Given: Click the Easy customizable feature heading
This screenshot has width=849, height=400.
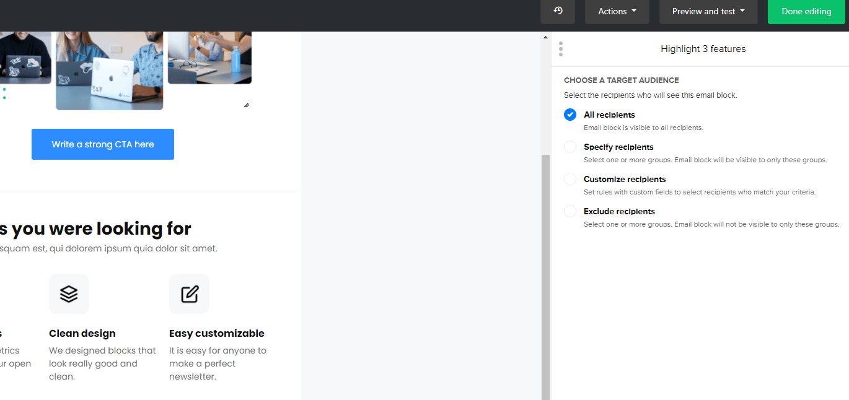Looking at the screenshot, I should pos(216,333).
